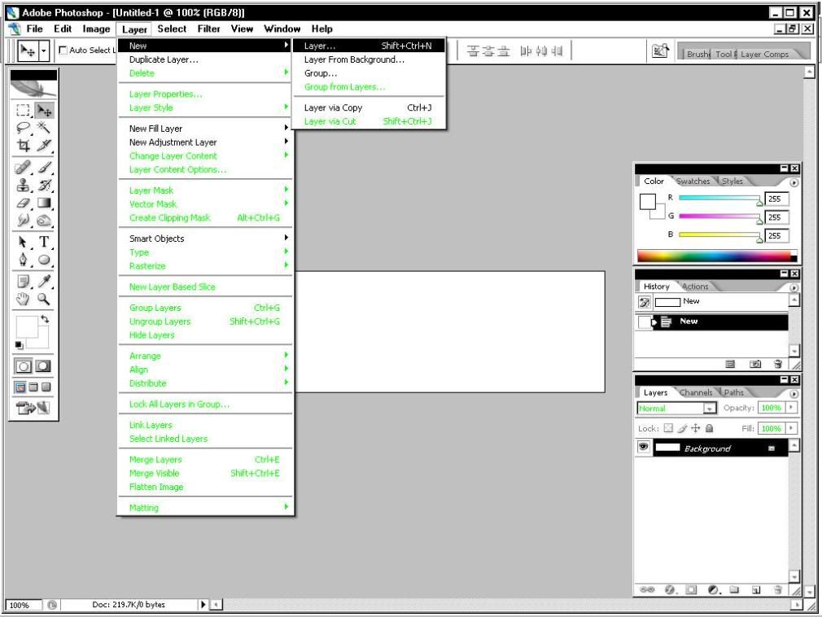This screenshot has width=822, height=617.
Task: Open the Normal blending mode dropdown
Action: point(677,408)
